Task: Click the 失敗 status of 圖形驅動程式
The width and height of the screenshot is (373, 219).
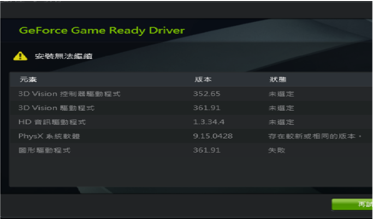Action: tap(277, 150)
